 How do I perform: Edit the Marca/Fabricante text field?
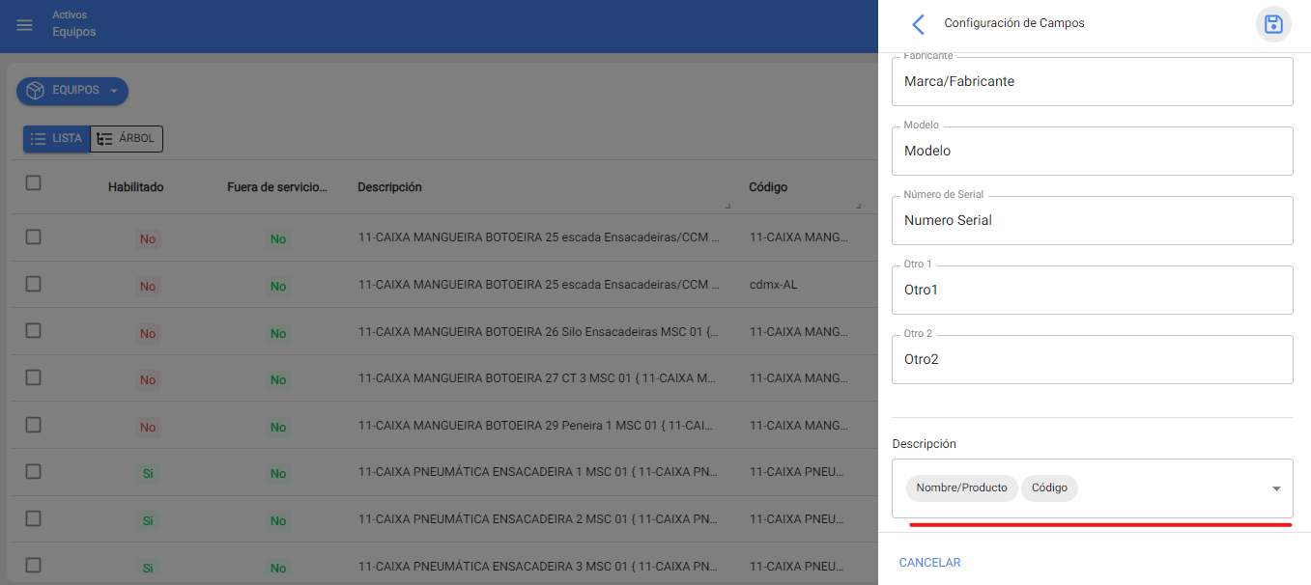pos(1092,82)
